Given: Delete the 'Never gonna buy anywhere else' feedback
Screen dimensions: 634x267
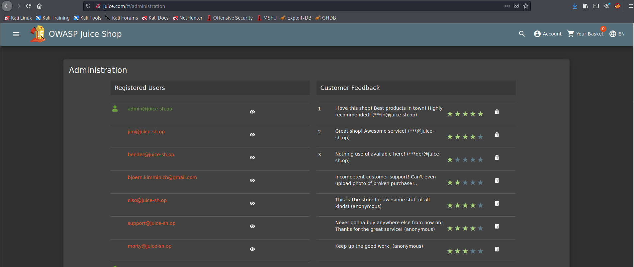Looking at the screenshot, I should [x=497, y=226].
